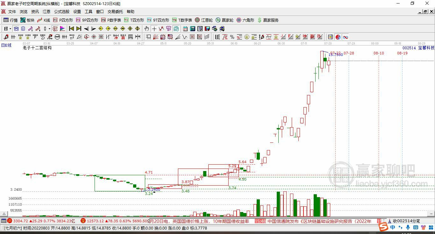
Task: Open the 资讯 menu
Action: pos(35,12)
